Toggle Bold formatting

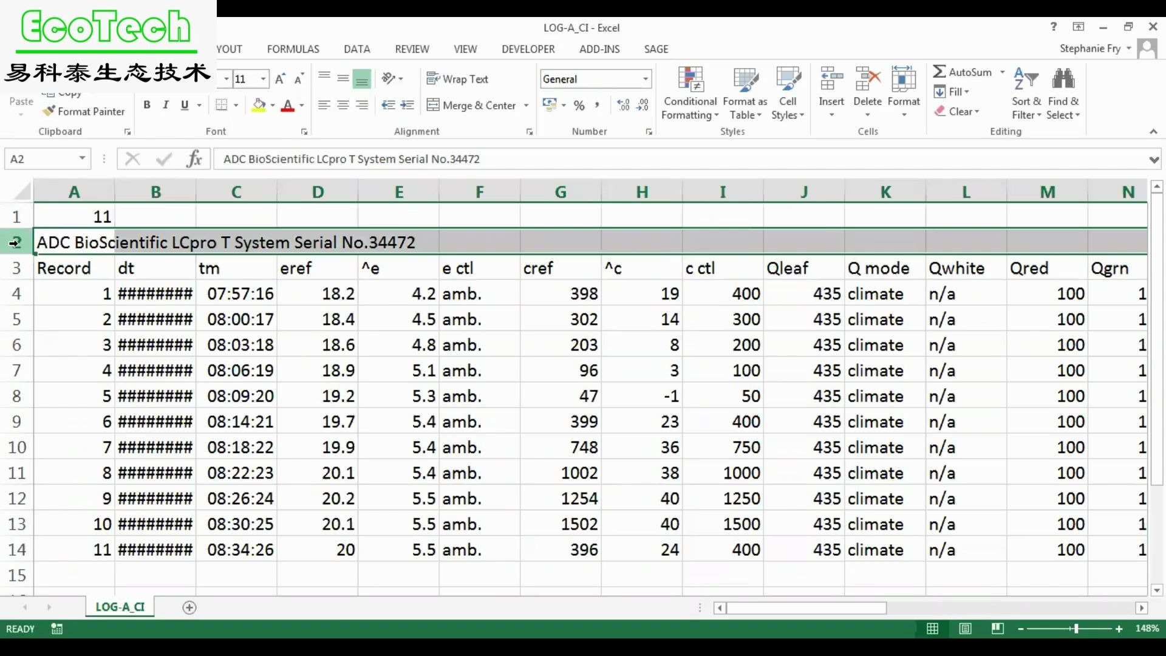[x=146, y=105]
